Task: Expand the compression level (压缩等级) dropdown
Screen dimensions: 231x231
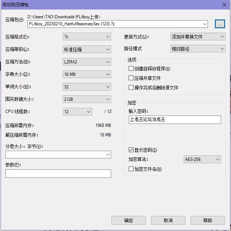Action: (x=87, y=49)
